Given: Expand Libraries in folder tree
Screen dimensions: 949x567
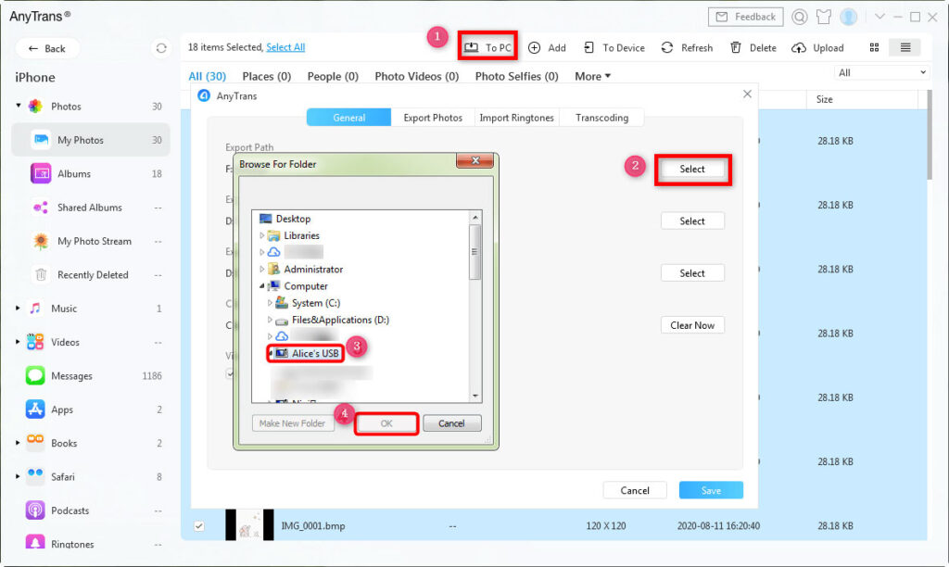Looking at the screenshot, I should point(262,235).
